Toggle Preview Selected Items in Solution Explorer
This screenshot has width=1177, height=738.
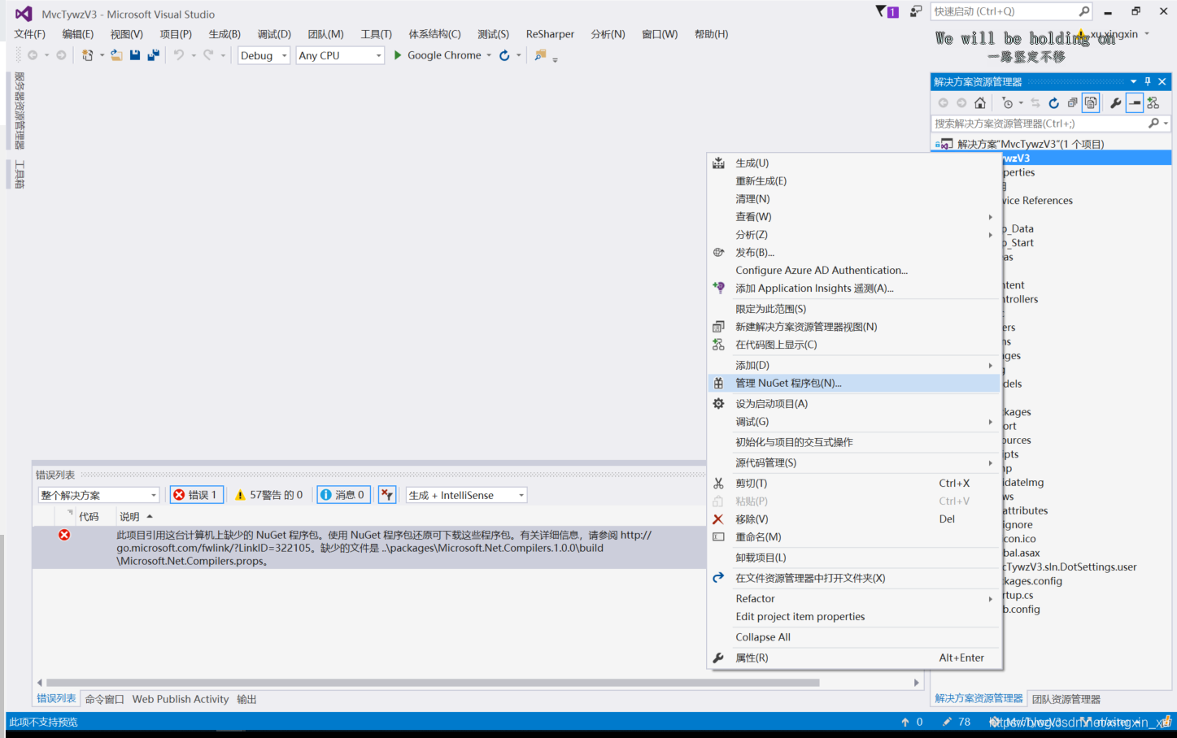pyautogui.click(x=1134, y=102)
